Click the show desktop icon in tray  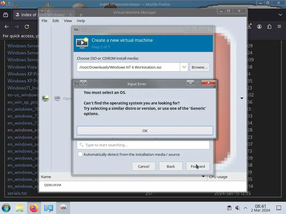point(279,208)
